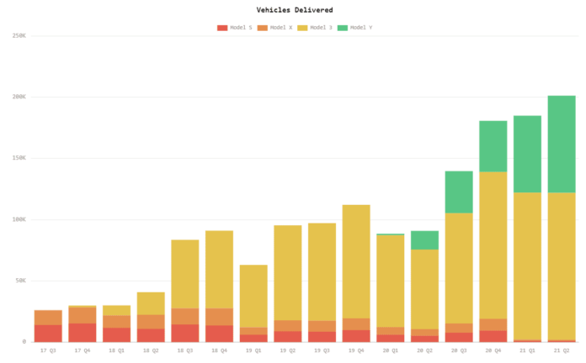The image size is (586, 363).
Task: Select the yellow Model 3 segment for 19 Q1
Action: (x=253, y=297)
